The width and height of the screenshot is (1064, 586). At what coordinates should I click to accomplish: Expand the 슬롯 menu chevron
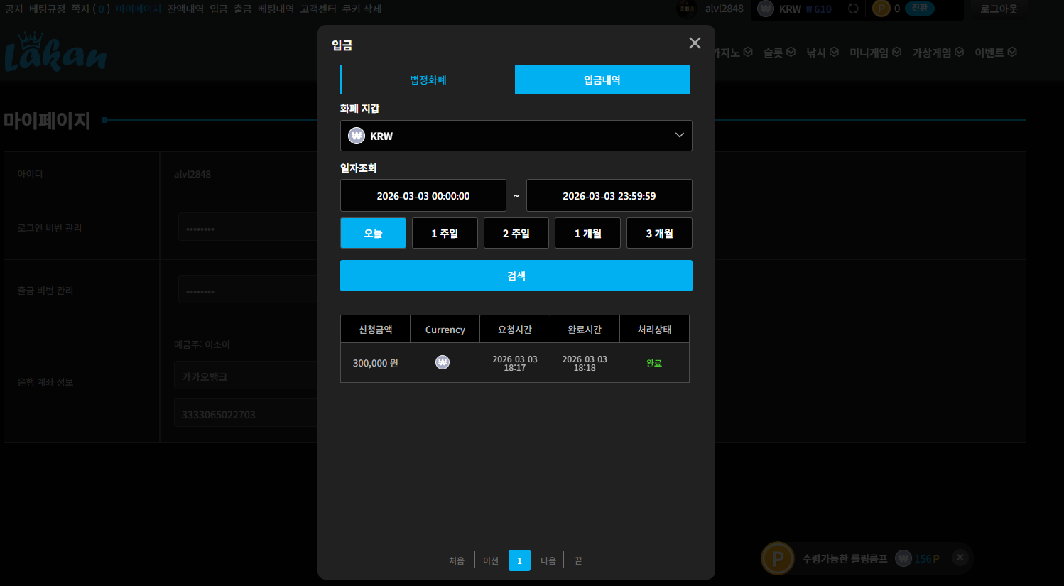pos(791,53)
